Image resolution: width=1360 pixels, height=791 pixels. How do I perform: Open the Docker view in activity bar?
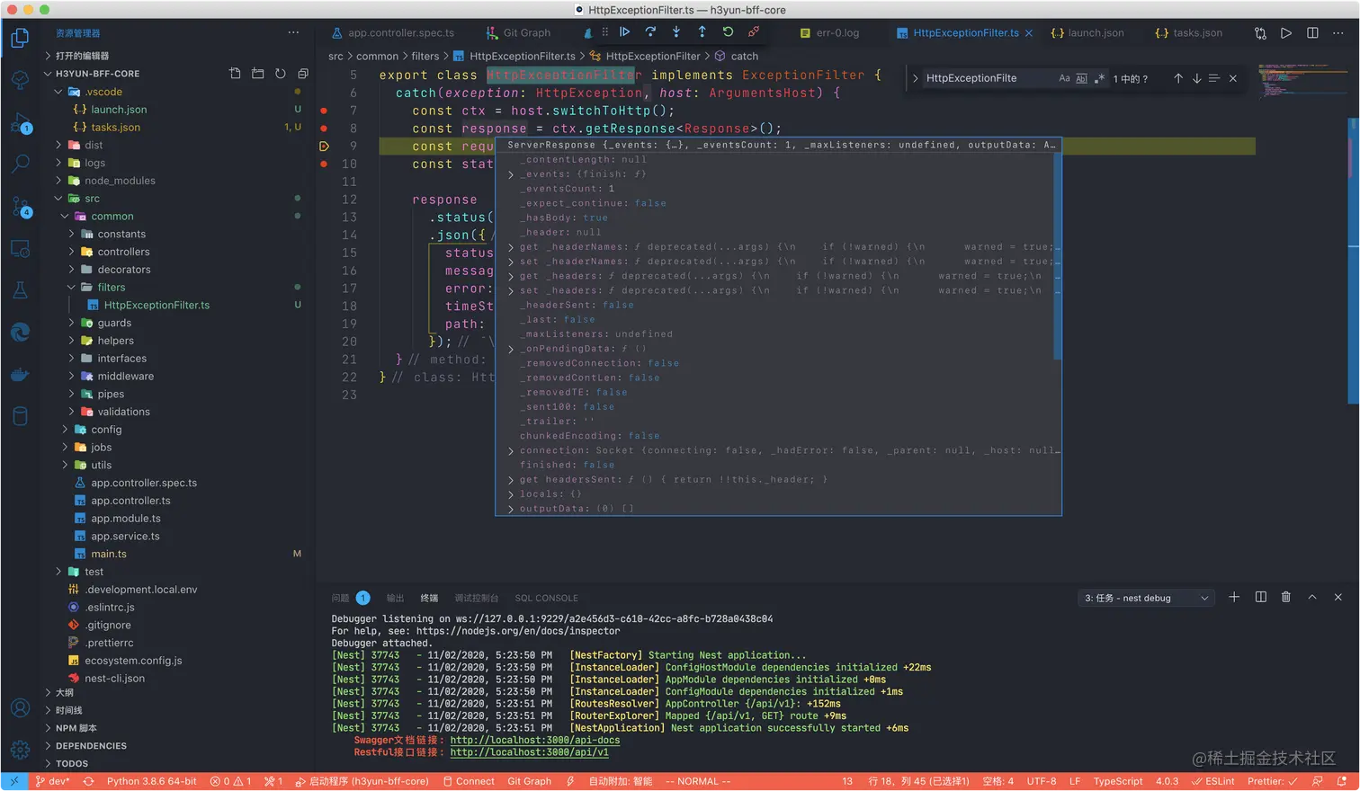click(20, 374)
